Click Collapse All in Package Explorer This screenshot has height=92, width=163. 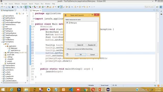pos(17,14)
